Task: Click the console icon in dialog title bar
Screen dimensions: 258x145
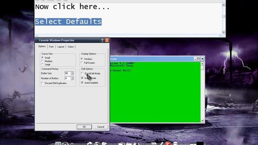Action: pos(37,40)
